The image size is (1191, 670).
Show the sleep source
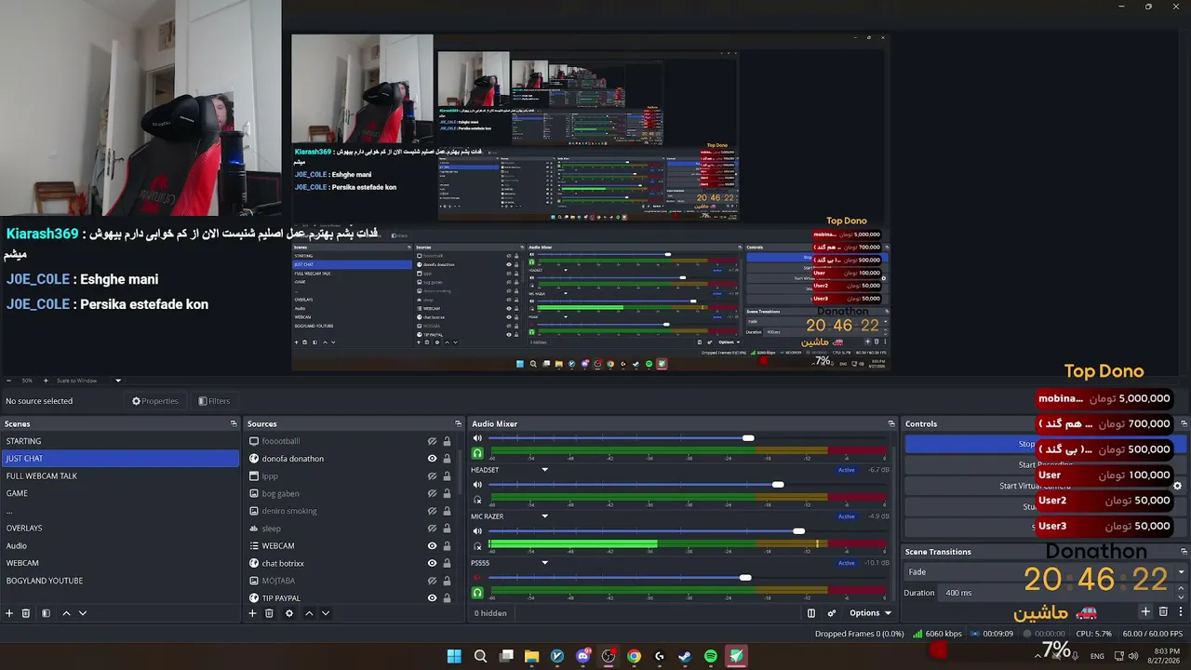[x=432, y=529]
